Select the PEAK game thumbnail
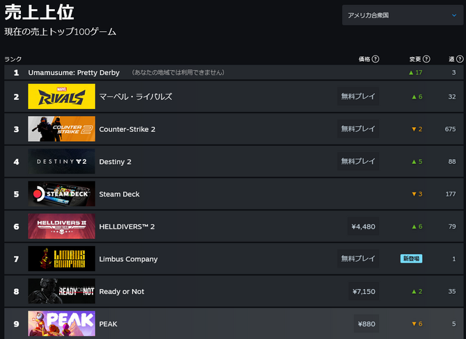The height and width of the screenshot is (339, 466). pos(61,324)
